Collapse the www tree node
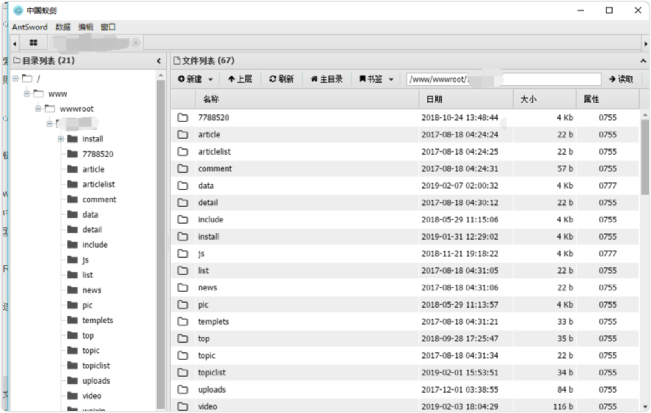 27,94
